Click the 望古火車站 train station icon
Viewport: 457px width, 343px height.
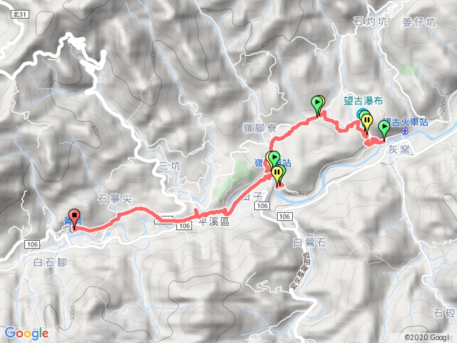[x=405, y=131]
